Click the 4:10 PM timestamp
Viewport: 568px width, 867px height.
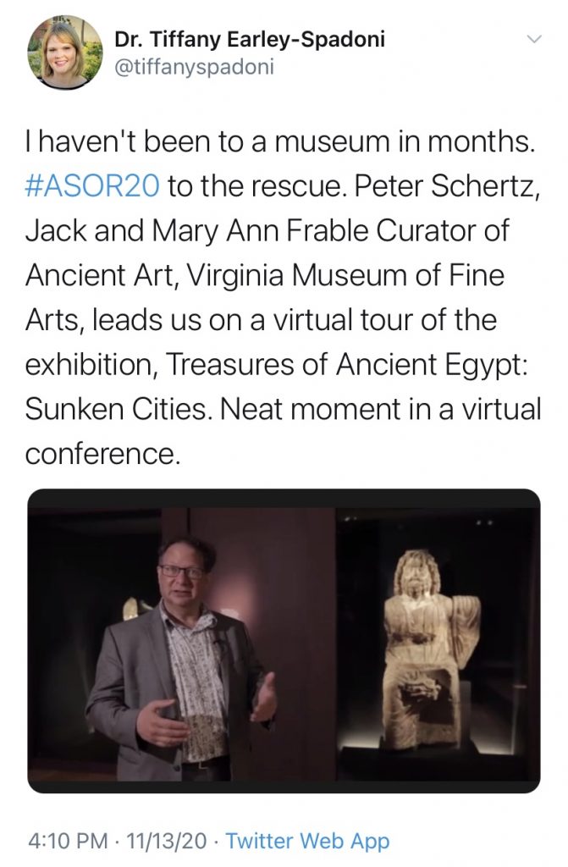(66, 841)
